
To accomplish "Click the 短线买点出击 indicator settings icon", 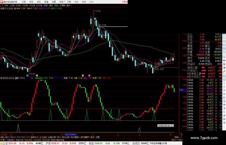I will [x=1, y=78].
